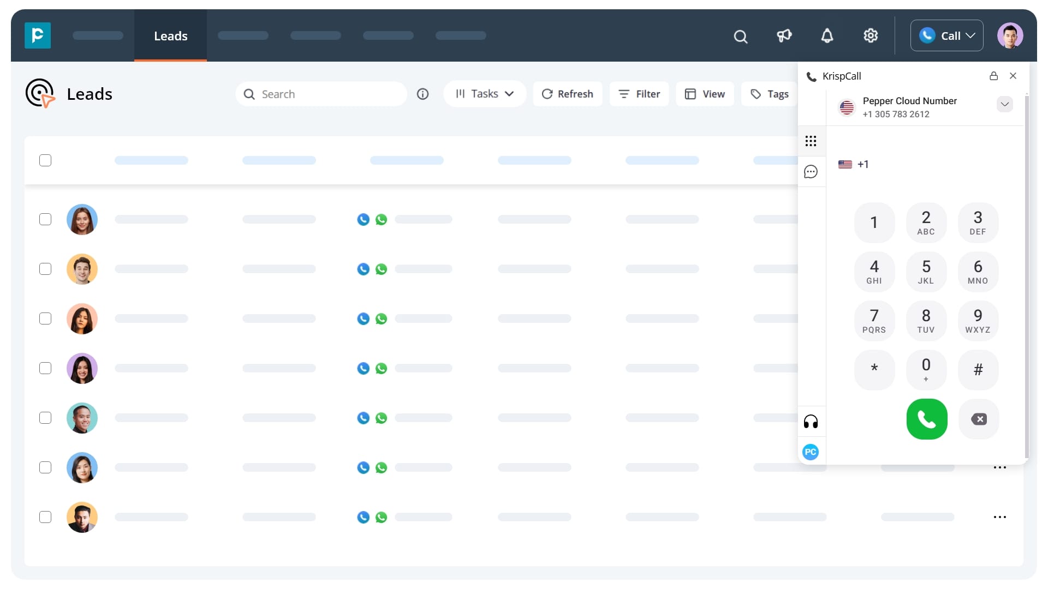The height and width of the screenshot is (589, 1048).
Task: Click the settings gear icon
Action: [870, 34]
